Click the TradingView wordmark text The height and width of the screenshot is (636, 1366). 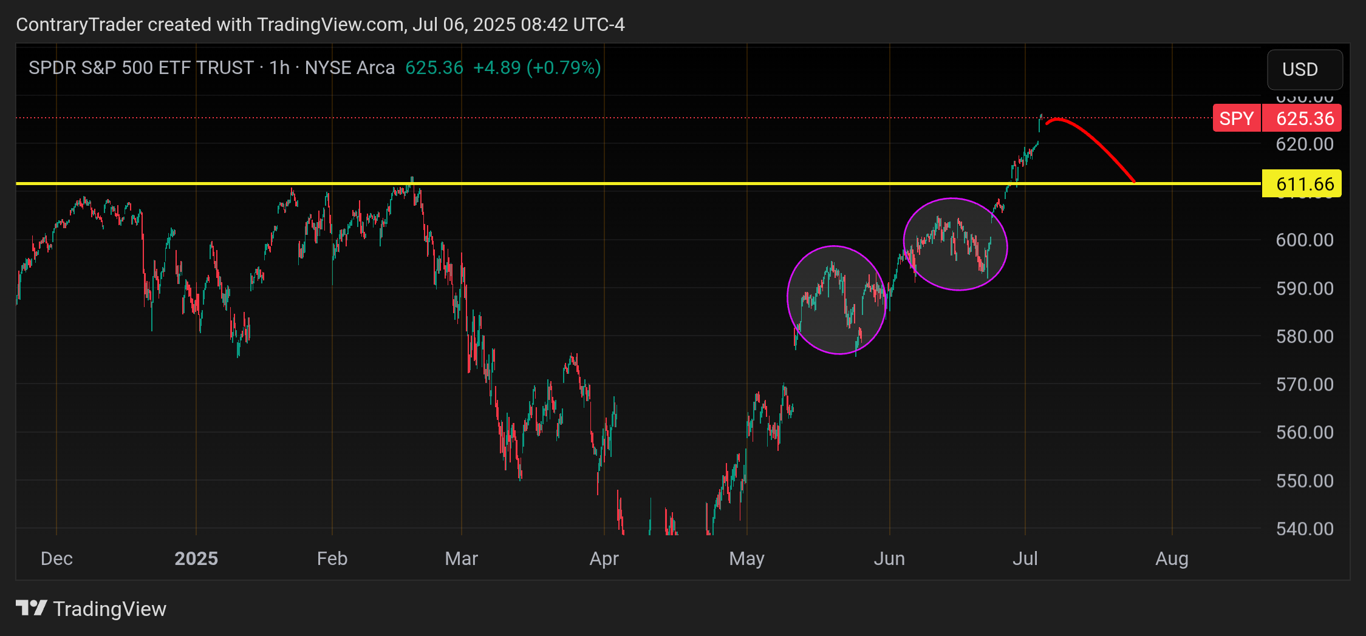[110, 609]
